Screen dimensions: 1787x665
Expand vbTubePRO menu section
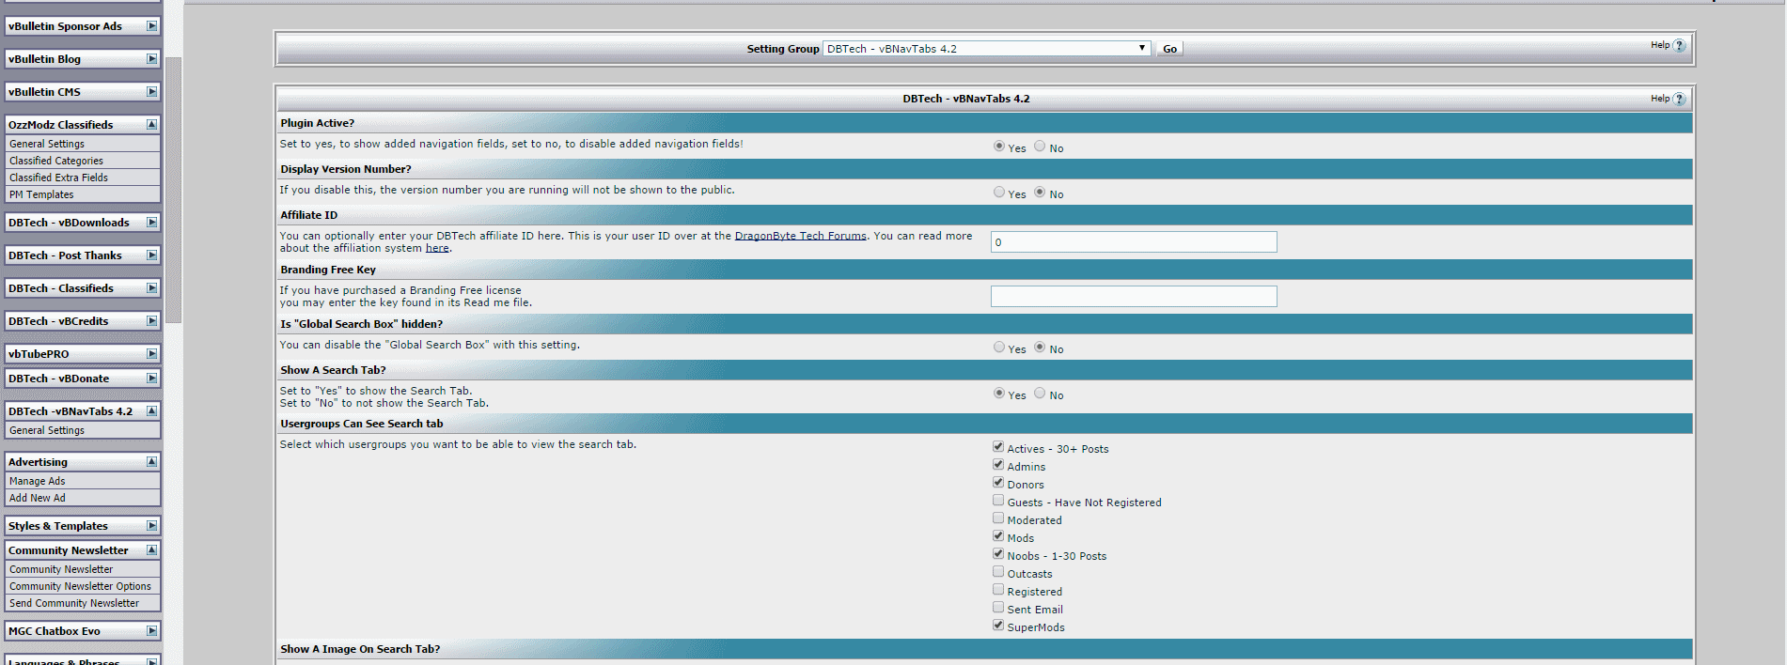[x=151, y=354]
